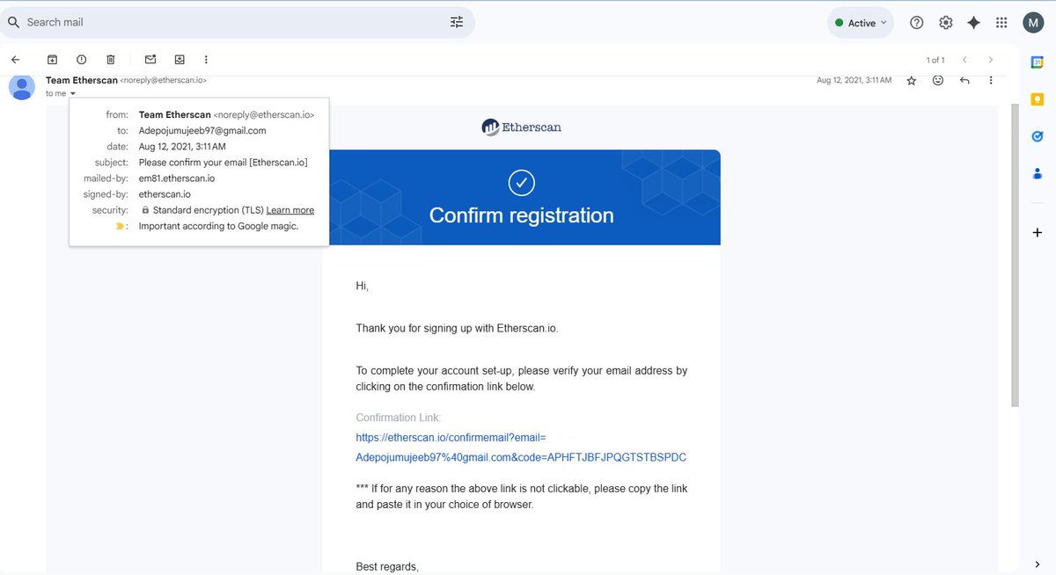The height and width of the screenshot is (575, 1056).
Task: Click date 'Aug 12, 2021, 3:11 AM' in message header
Action: tap(854, 80)
